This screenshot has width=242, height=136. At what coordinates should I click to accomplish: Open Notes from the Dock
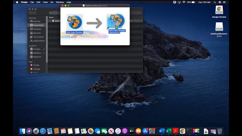[70, 131]
